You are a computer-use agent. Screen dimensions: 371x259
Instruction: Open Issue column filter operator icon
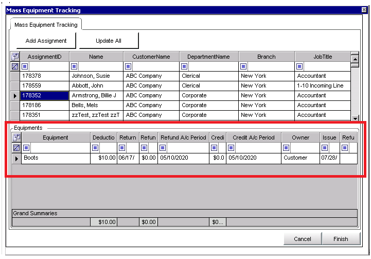[325, 148]
